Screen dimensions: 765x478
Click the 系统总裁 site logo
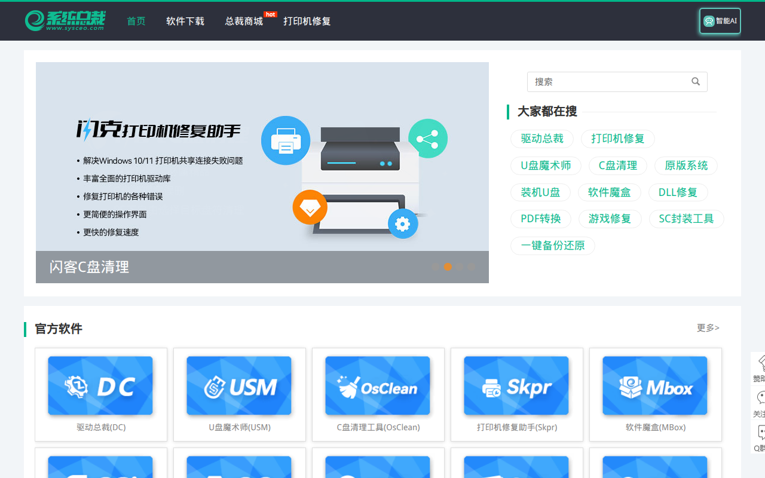pyautogui.click(x=65, y=20)
